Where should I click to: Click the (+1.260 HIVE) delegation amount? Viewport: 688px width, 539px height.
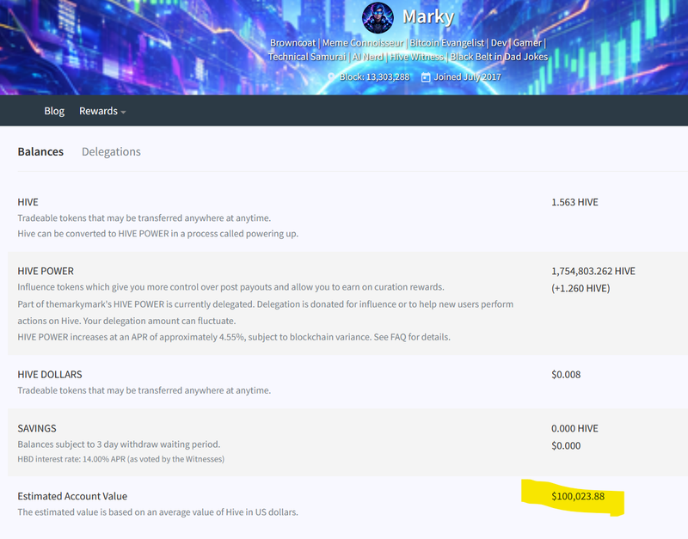(x=580, y=288)
